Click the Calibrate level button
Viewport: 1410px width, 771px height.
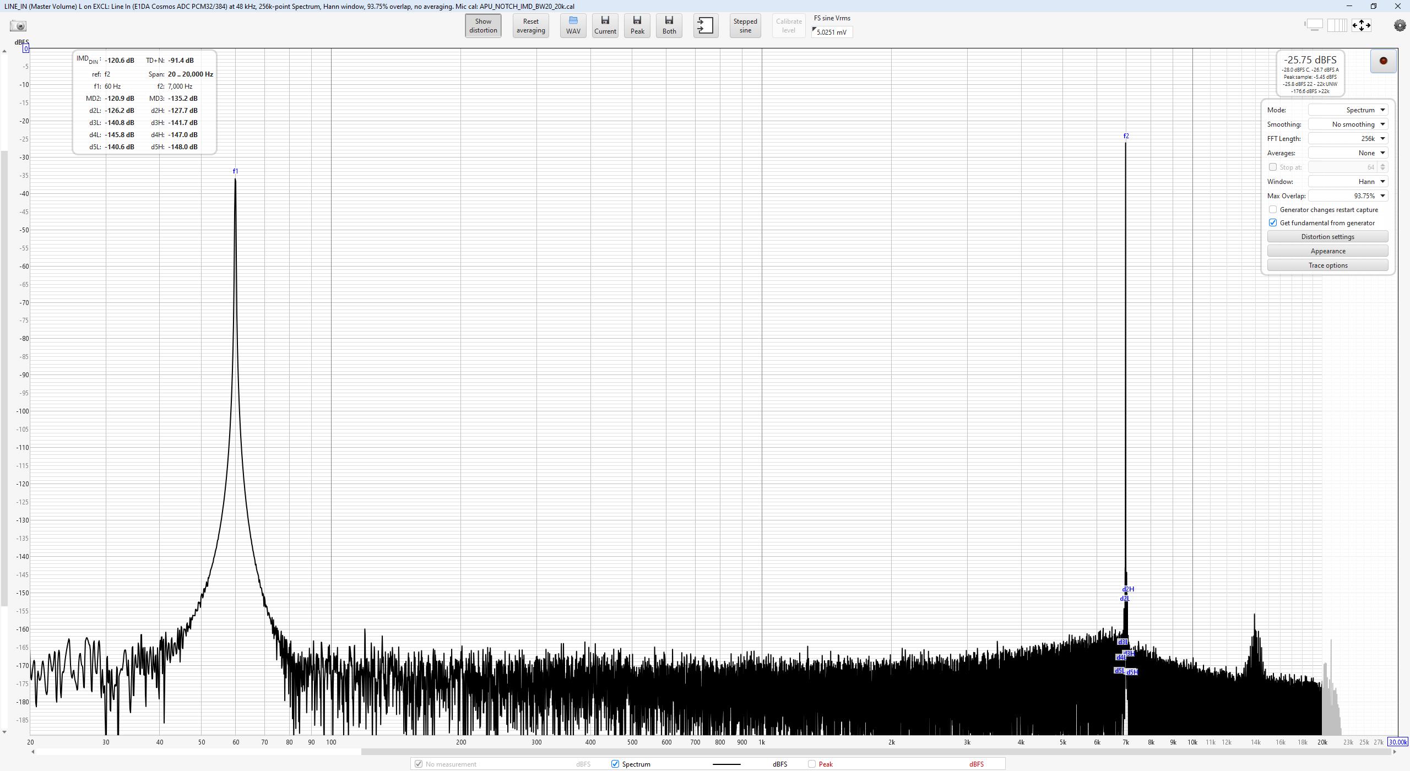click(x=789, y=26)
